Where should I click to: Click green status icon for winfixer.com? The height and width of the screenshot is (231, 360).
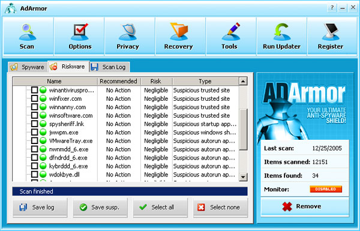click(x=43, y=98)
